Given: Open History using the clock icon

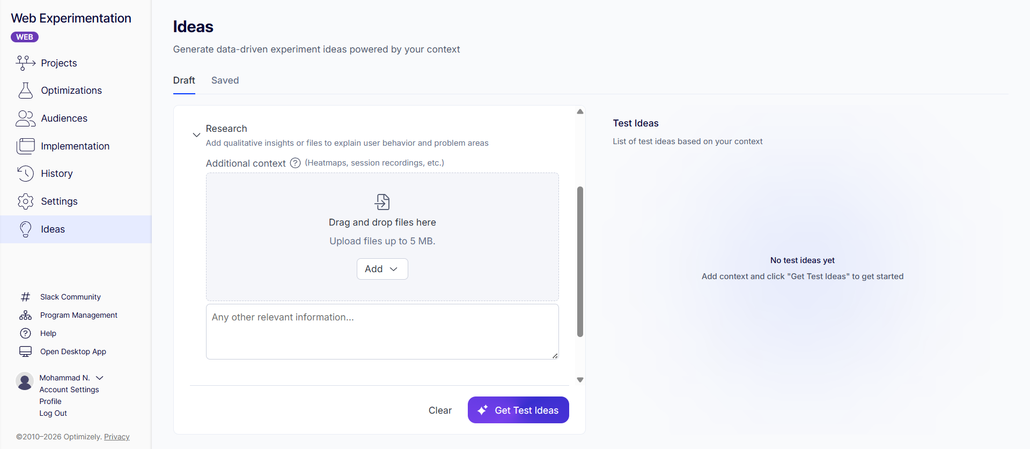Looking at the screenshot, I should pos(25,174).
